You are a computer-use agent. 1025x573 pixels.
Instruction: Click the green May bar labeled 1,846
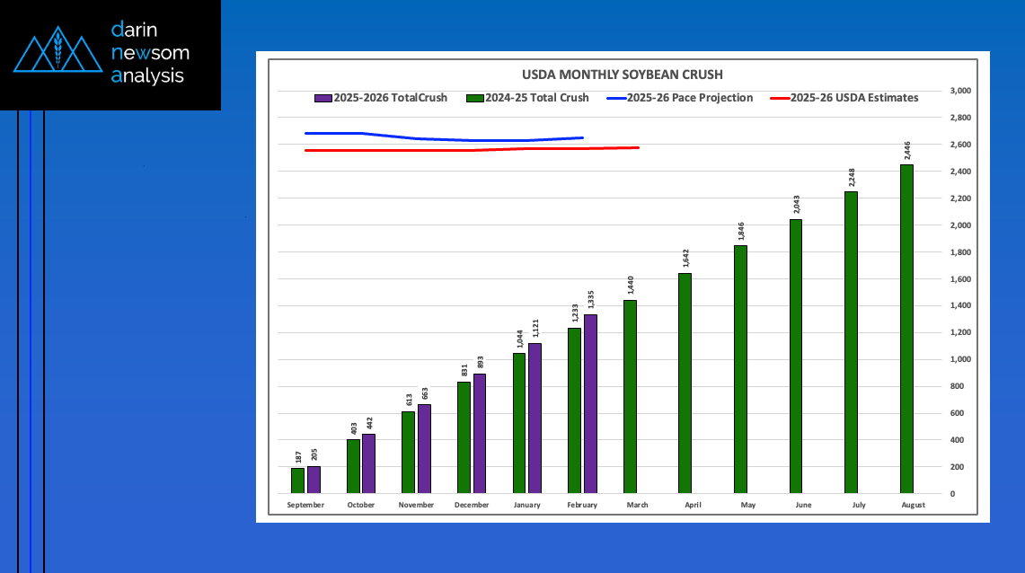point(740,369)
